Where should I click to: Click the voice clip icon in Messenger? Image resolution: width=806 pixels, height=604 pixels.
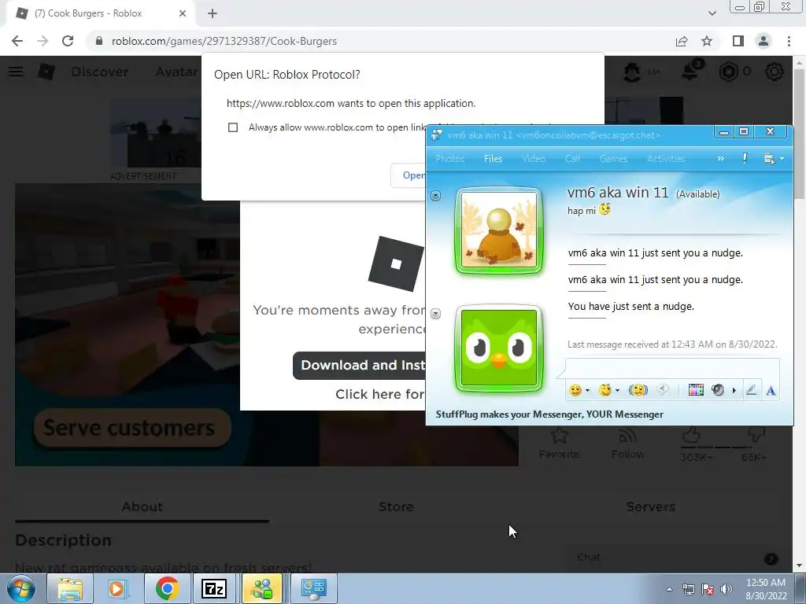pos(663,390)
